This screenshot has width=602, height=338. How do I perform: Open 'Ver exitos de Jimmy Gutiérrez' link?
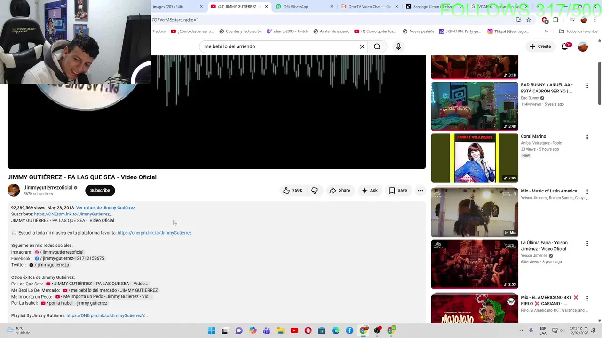pyautogui.click(x=105, y=208)
